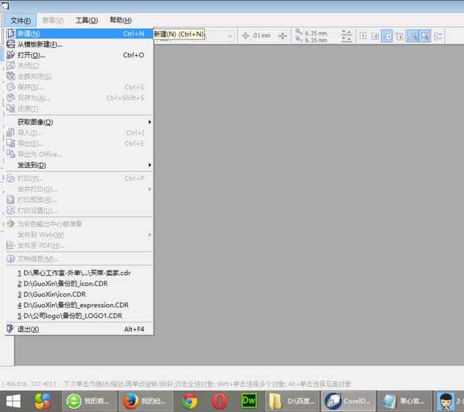
Task: Open the dropdown left of nudge offset
Action: pos(229,36)
